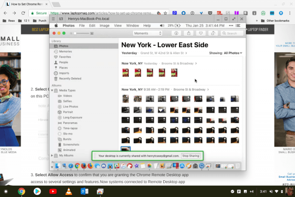The image size is (295, 197).
Task: Open the Window menu
Action: [x=132, y=26]
